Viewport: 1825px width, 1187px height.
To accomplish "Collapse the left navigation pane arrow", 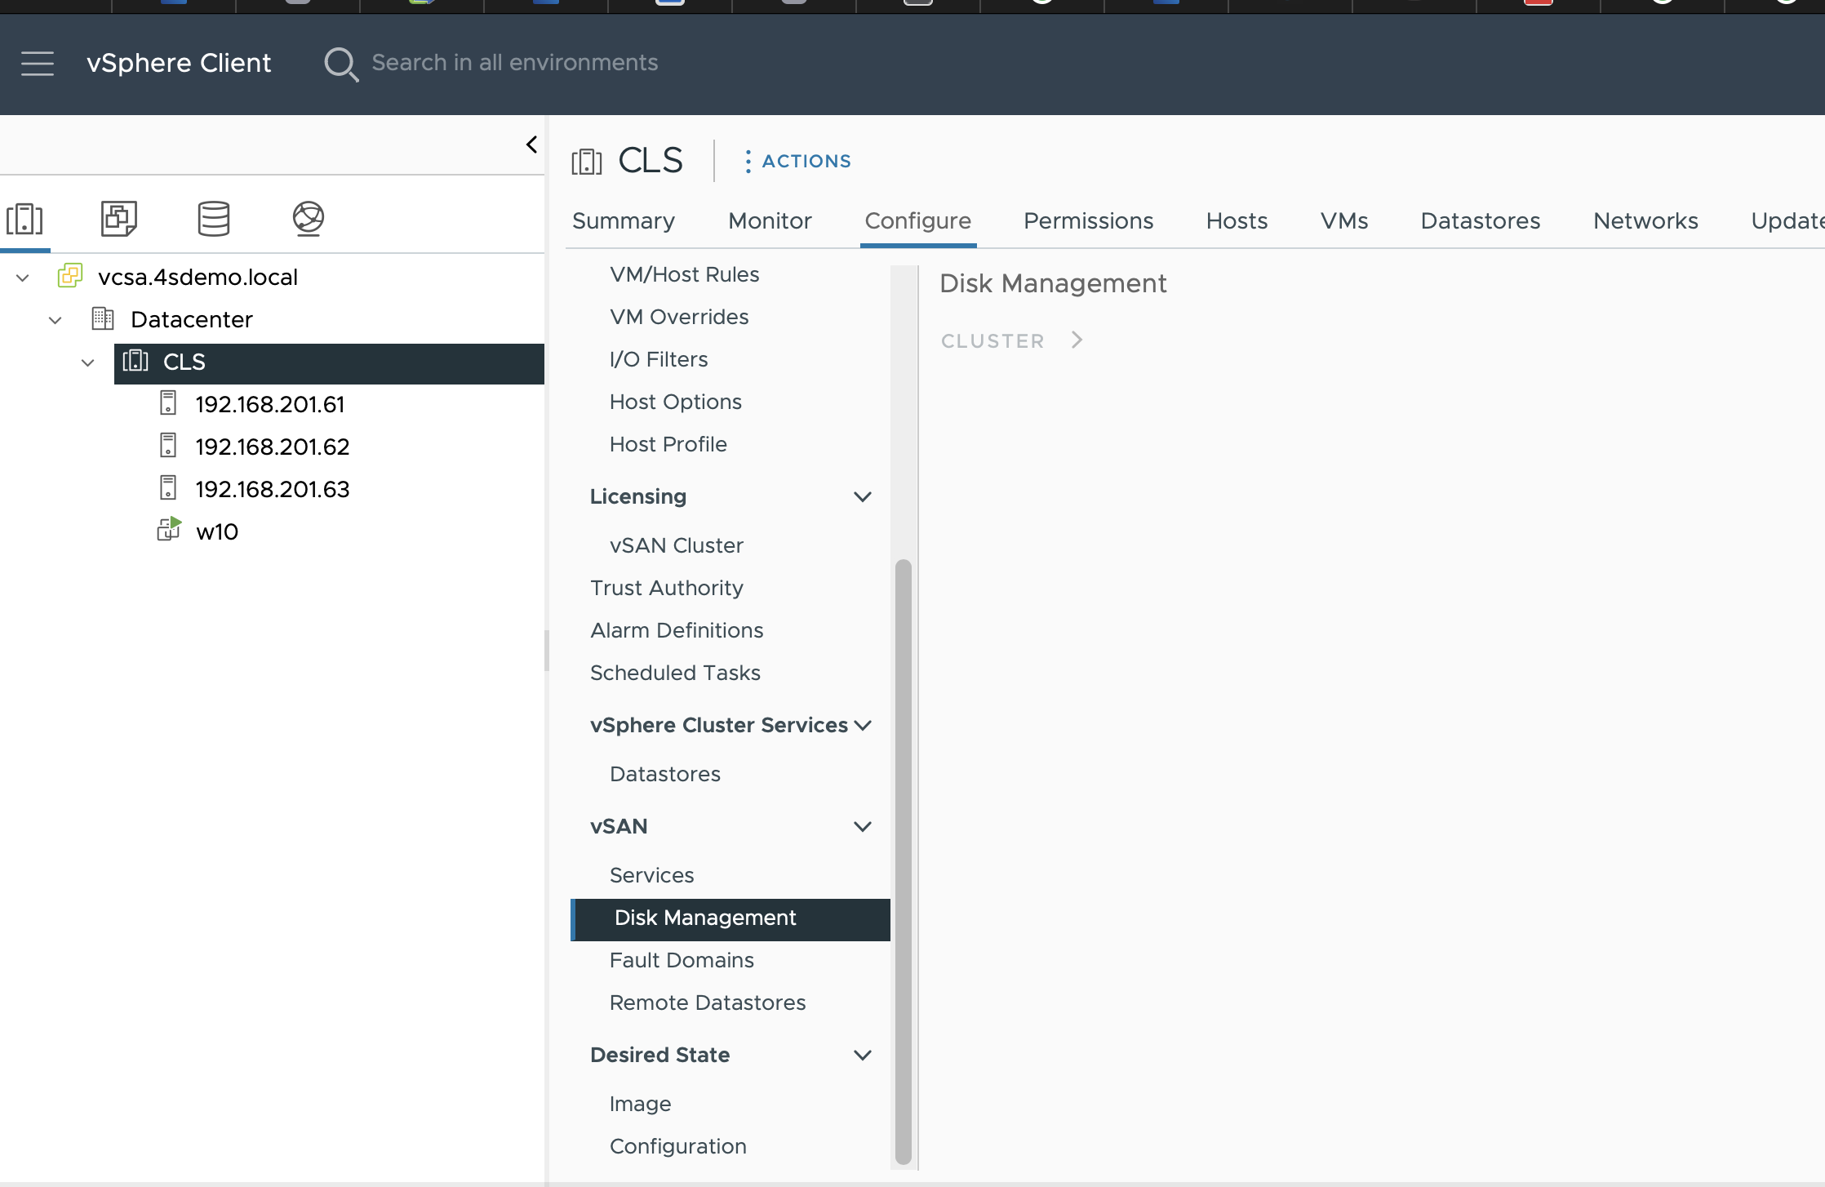I will point(531,144).
